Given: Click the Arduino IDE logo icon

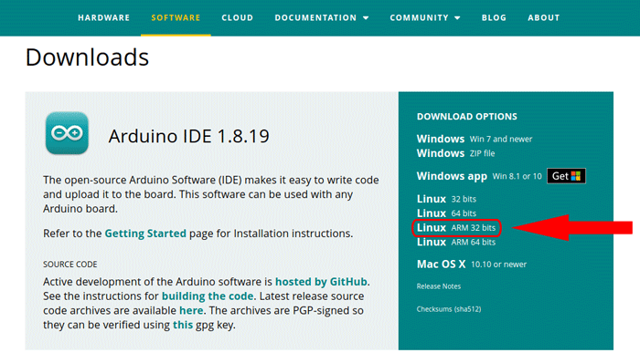Looking at the screenshot, I should [x=67, y=133].
